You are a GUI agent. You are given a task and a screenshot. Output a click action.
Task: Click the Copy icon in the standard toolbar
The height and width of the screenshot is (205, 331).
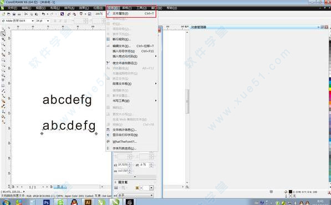[x=31, y=14]
